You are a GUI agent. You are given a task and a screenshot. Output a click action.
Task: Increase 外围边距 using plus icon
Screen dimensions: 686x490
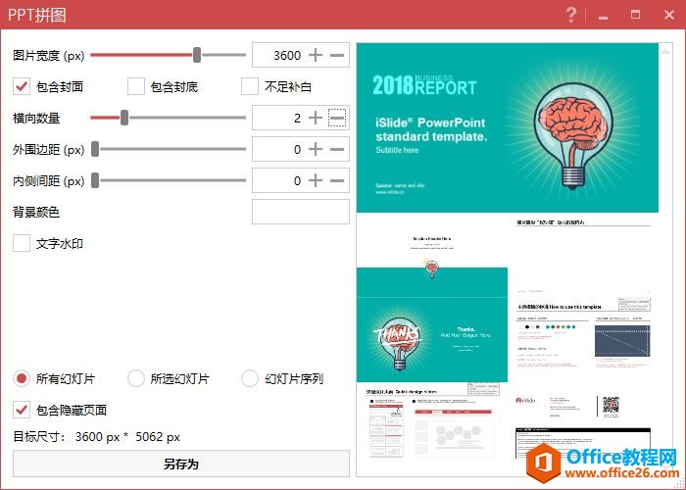[x=316, y=149]
